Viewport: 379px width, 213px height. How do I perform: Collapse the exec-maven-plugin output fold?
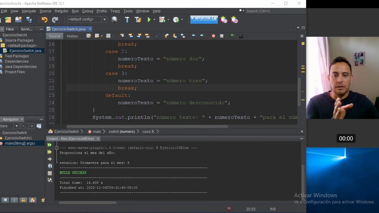(57, 148)
